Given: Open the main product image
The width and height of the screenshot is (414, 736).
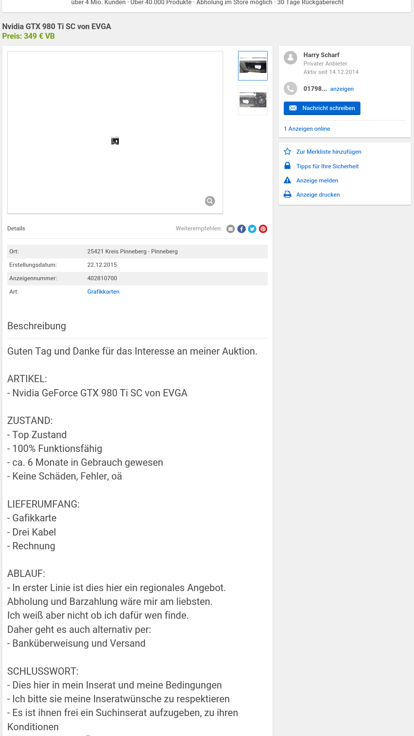Looking at the screenshot, I should 115,133.
